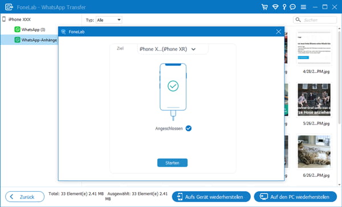The width and height of the screenshot is (342, 207).
Task: Select the 5/26/2...PM.jpg people photo thumbnail
Action: 314,100
